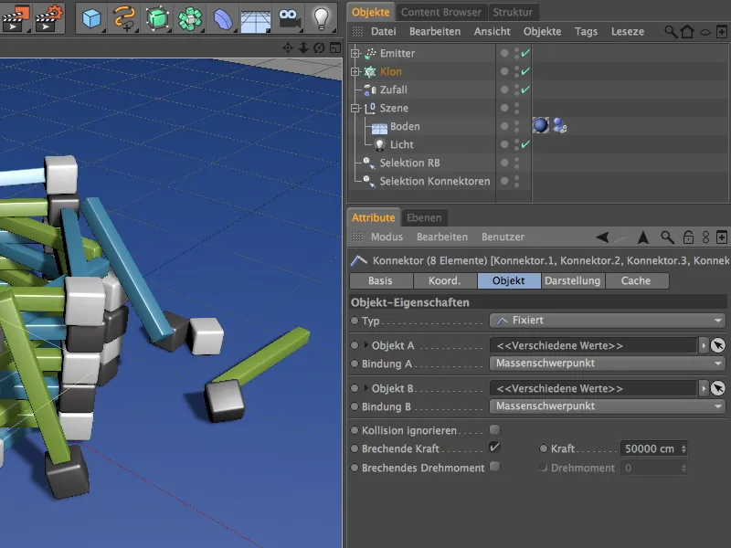Open the Benutzer menu
731x548 pixels.
click(503, 237)
